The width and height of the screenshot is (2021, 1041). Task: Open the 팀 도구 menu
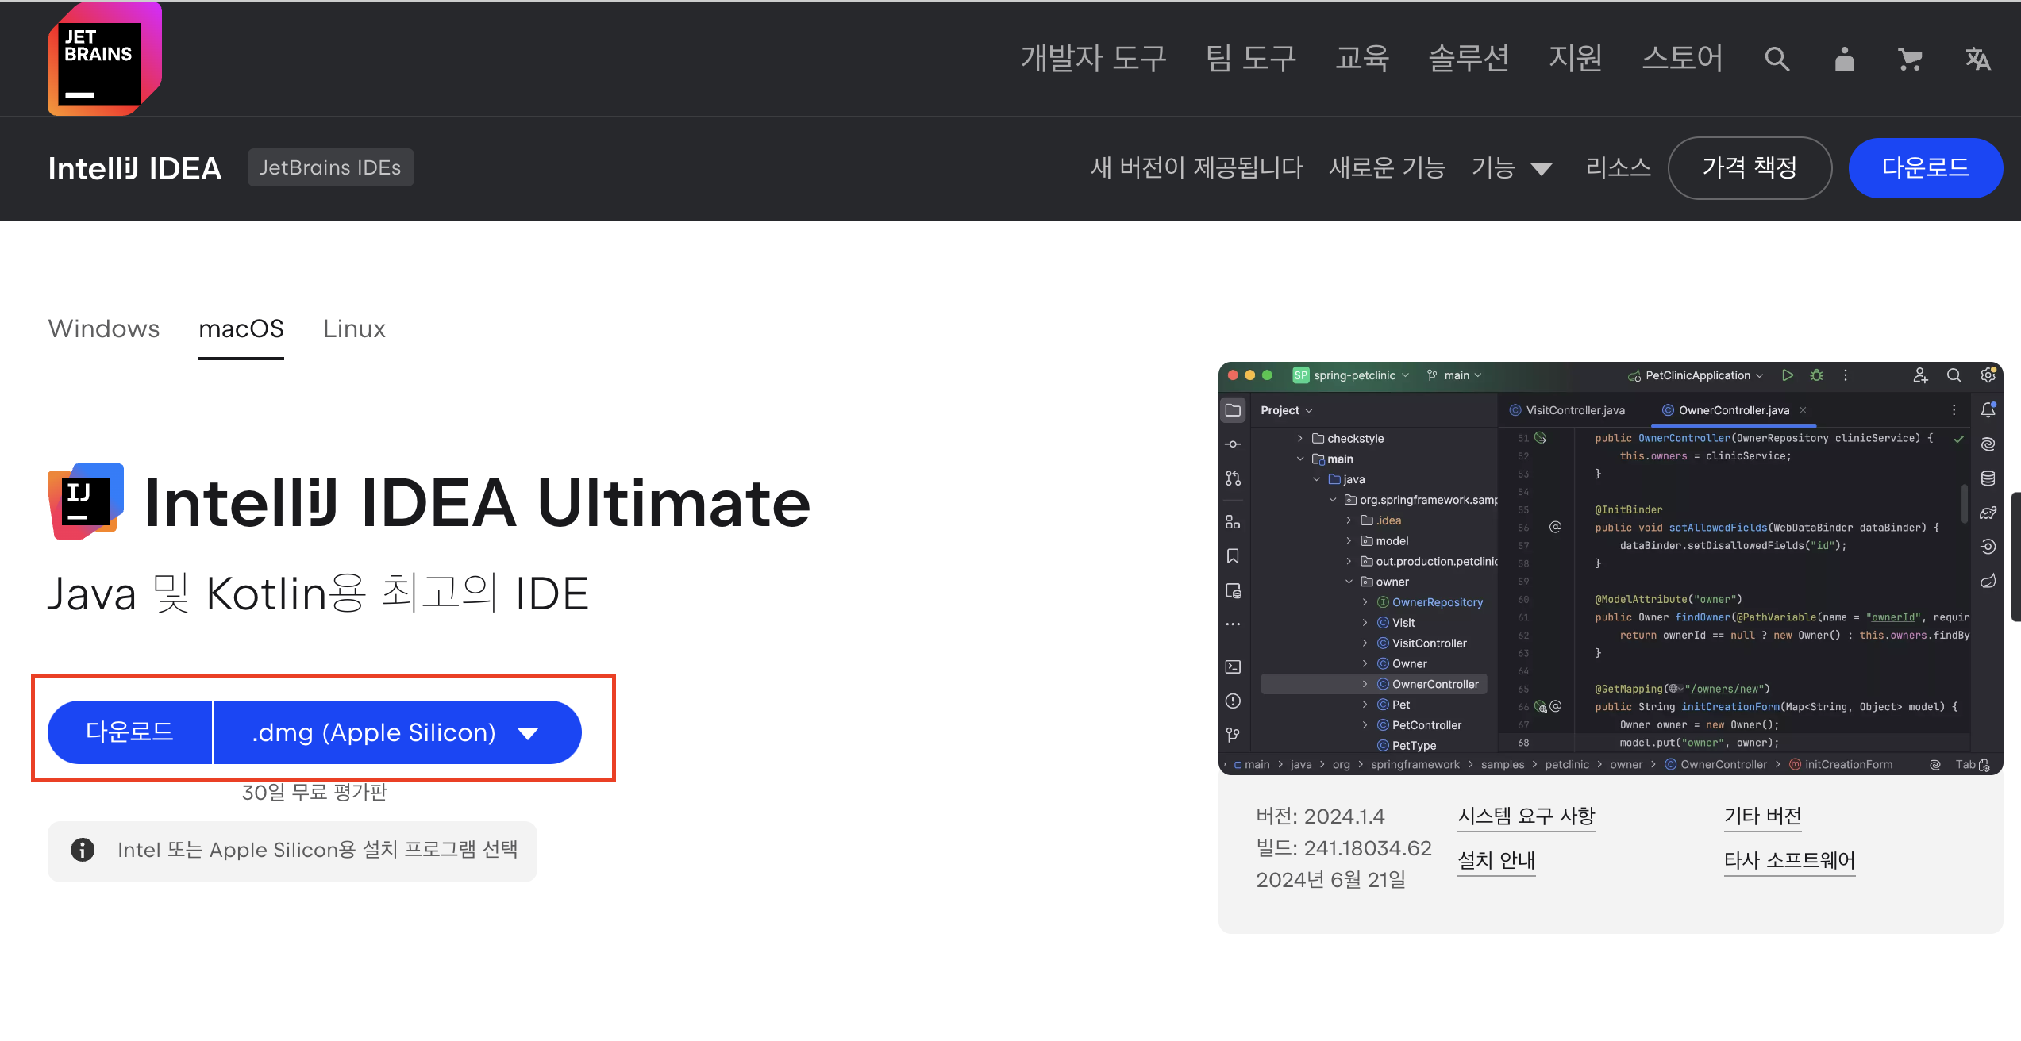point(1250,59)
